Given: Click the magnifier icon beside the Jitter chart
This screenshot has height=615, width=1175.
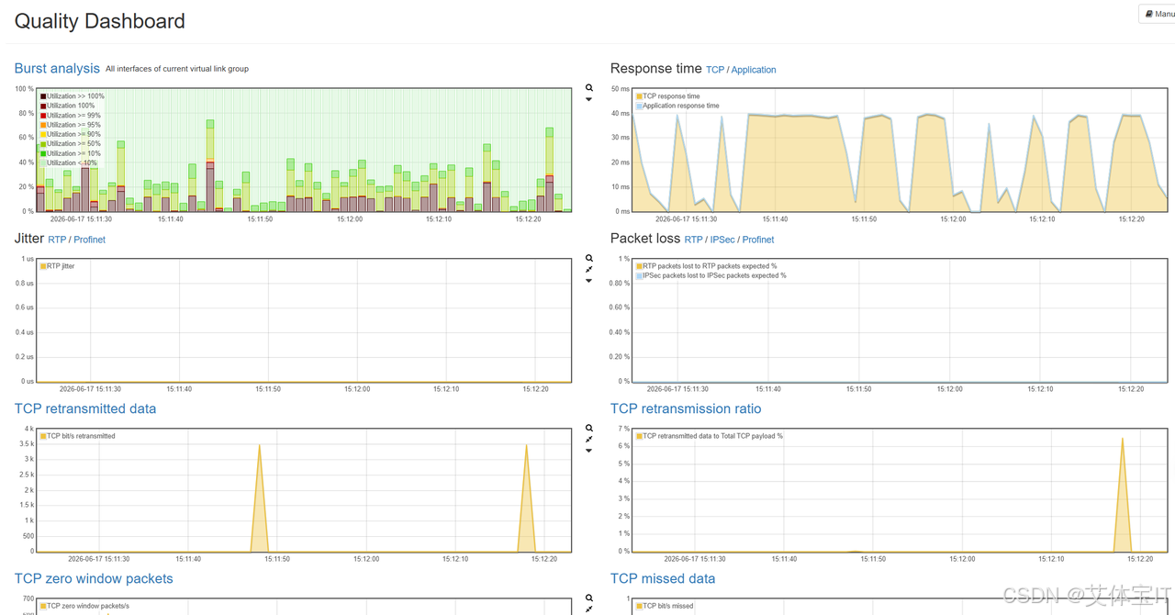Looking at the screenshot, I should point(589,259).
